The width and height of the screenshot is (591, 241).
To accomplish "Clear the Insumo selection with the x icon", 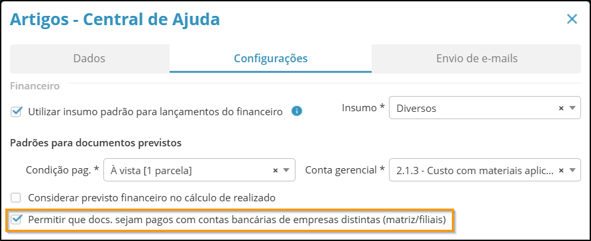I will click(561, 108).
